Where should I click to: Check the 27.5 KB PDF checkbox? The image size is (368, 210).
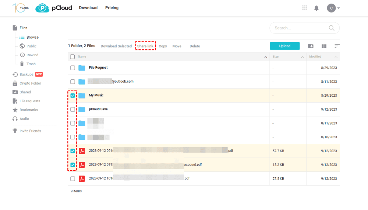72,179
